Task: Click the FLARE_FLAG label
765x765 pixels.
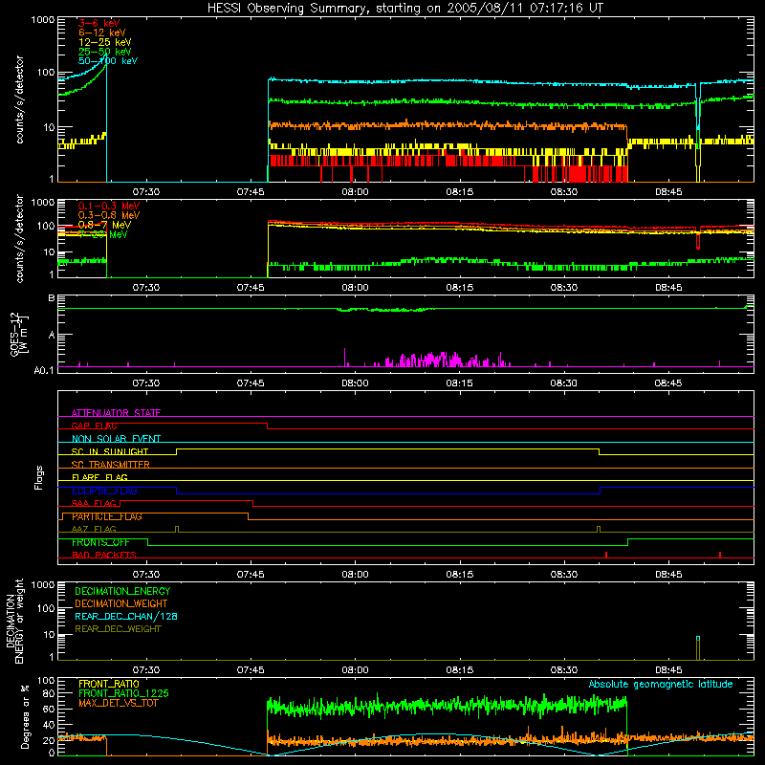Action: click(99, 477)
